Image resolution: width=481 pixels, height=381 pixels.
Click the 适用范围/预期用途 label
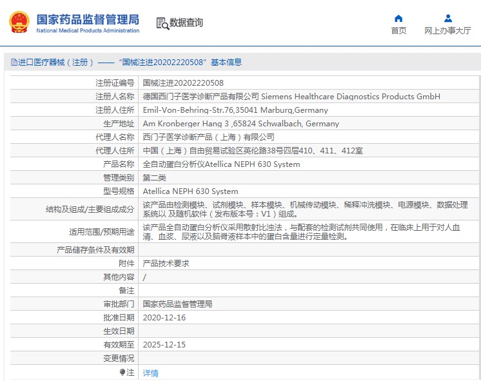[x=101, y=232]
